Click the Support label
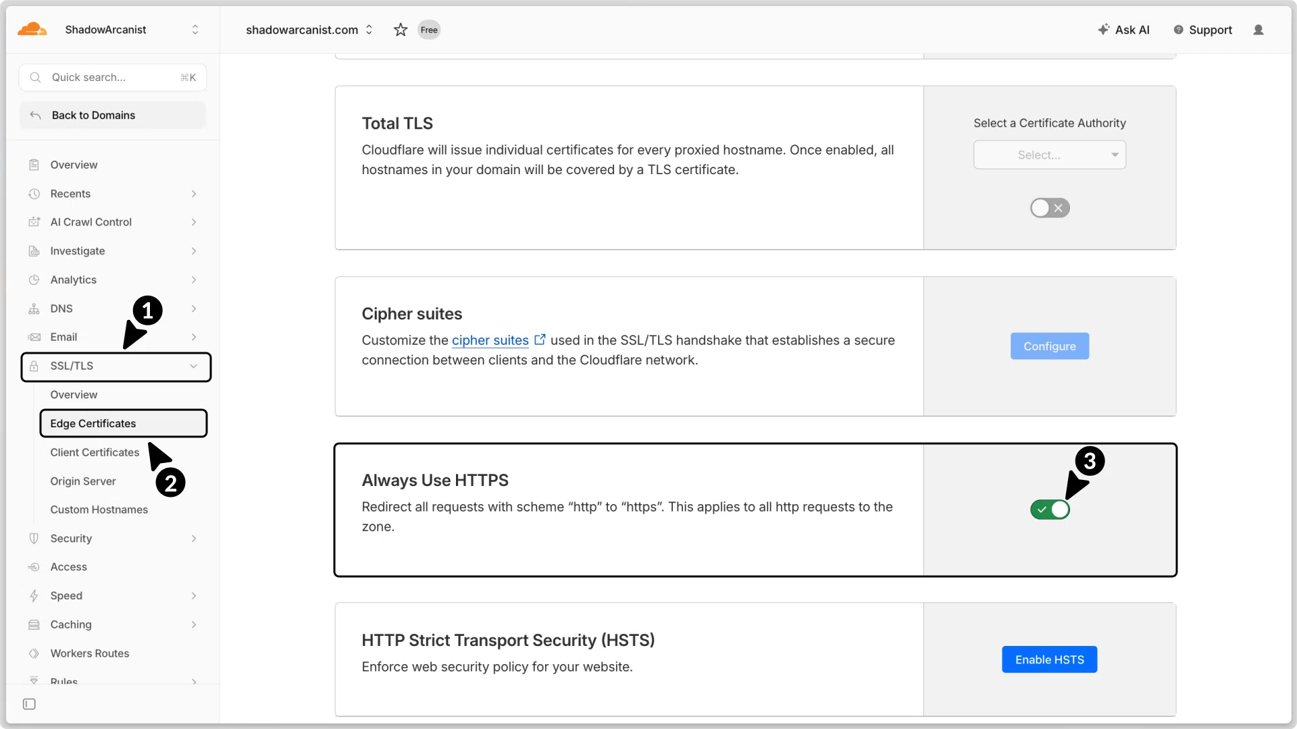The height and width of the screenshot is (729, 1297). [1211, 30]
